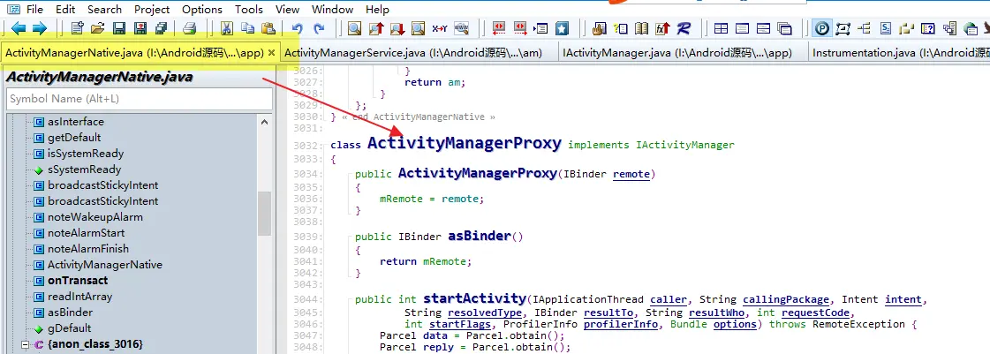
Task: Select getDefault in the symbol list
Action: [x=74, y=138]
